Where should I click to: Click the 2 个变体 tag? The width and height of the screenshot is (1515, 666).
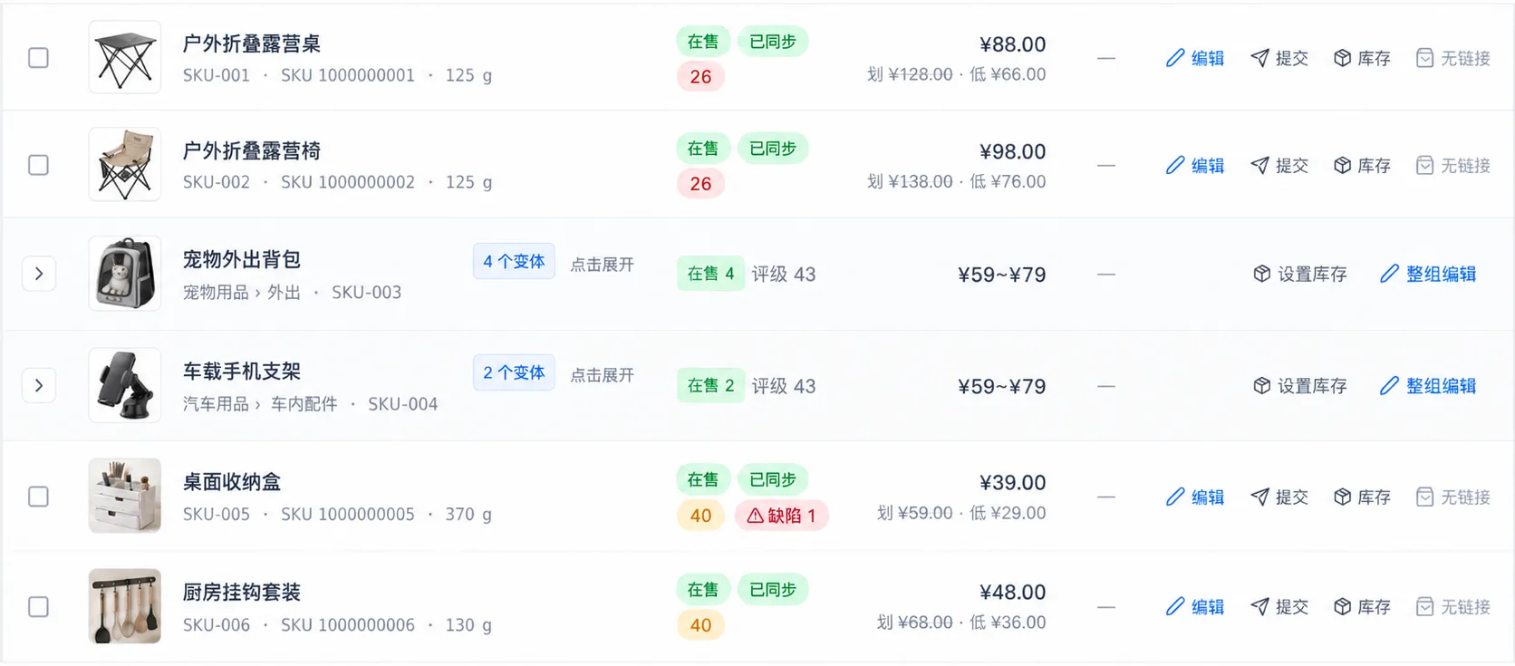(x=514, y=372)
